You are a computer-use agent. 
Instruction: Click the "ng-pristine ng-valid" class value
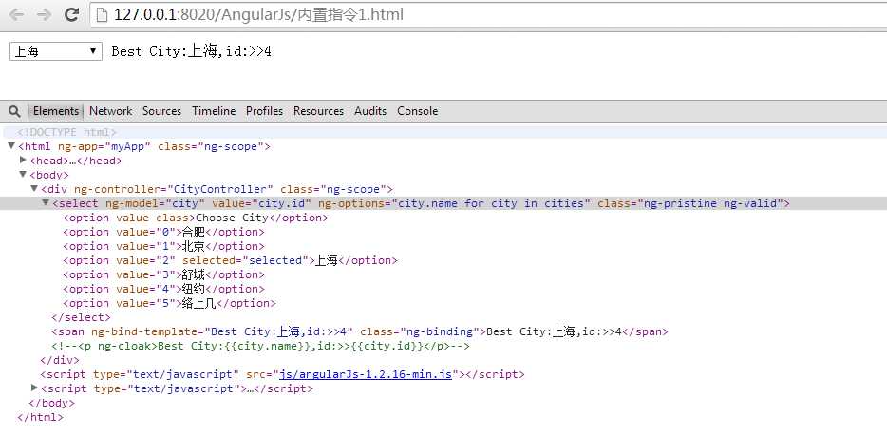click(x=711, y=203)
